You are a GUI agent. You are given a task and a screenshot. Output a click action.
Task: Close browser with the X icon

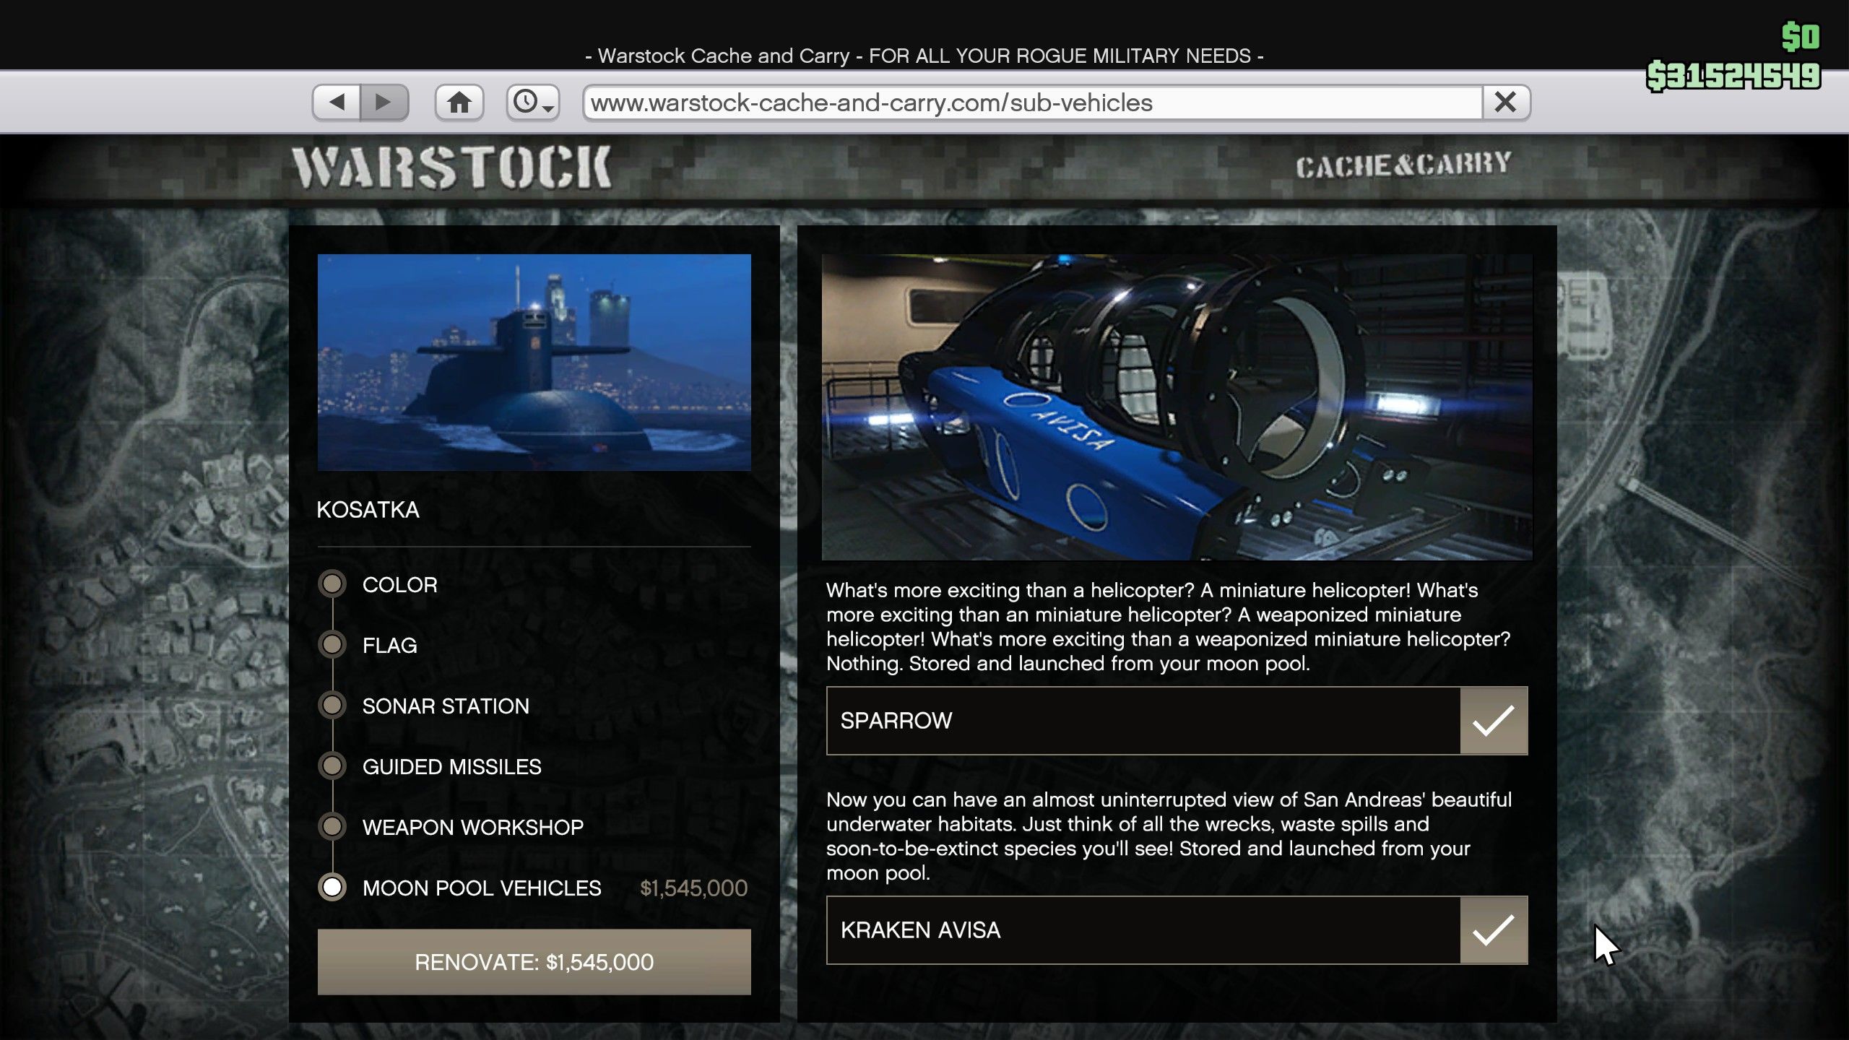[1505, 102]
